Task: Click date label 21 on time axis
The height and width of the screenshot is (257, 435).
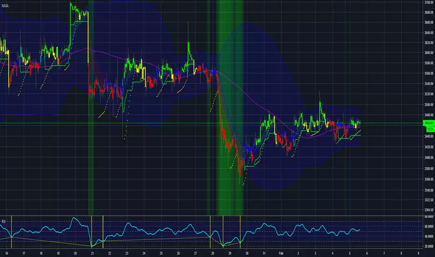Action: (x=92, y=253)
